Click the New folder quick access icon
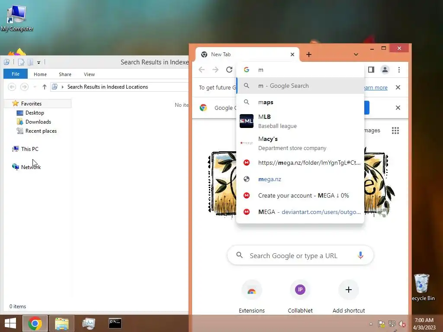443x332 pixels. 30,62
